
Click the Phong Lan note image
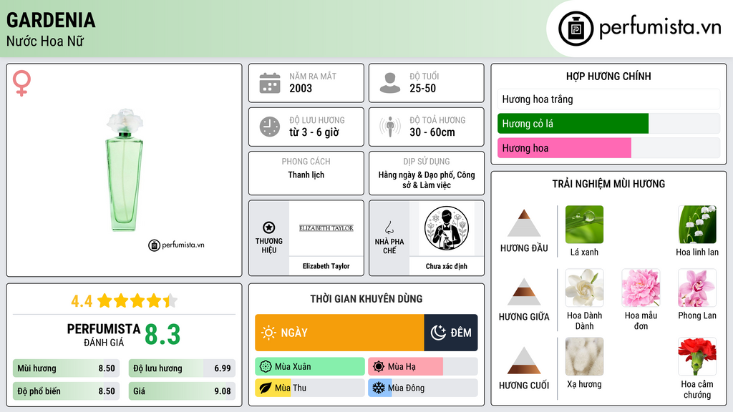697,288
